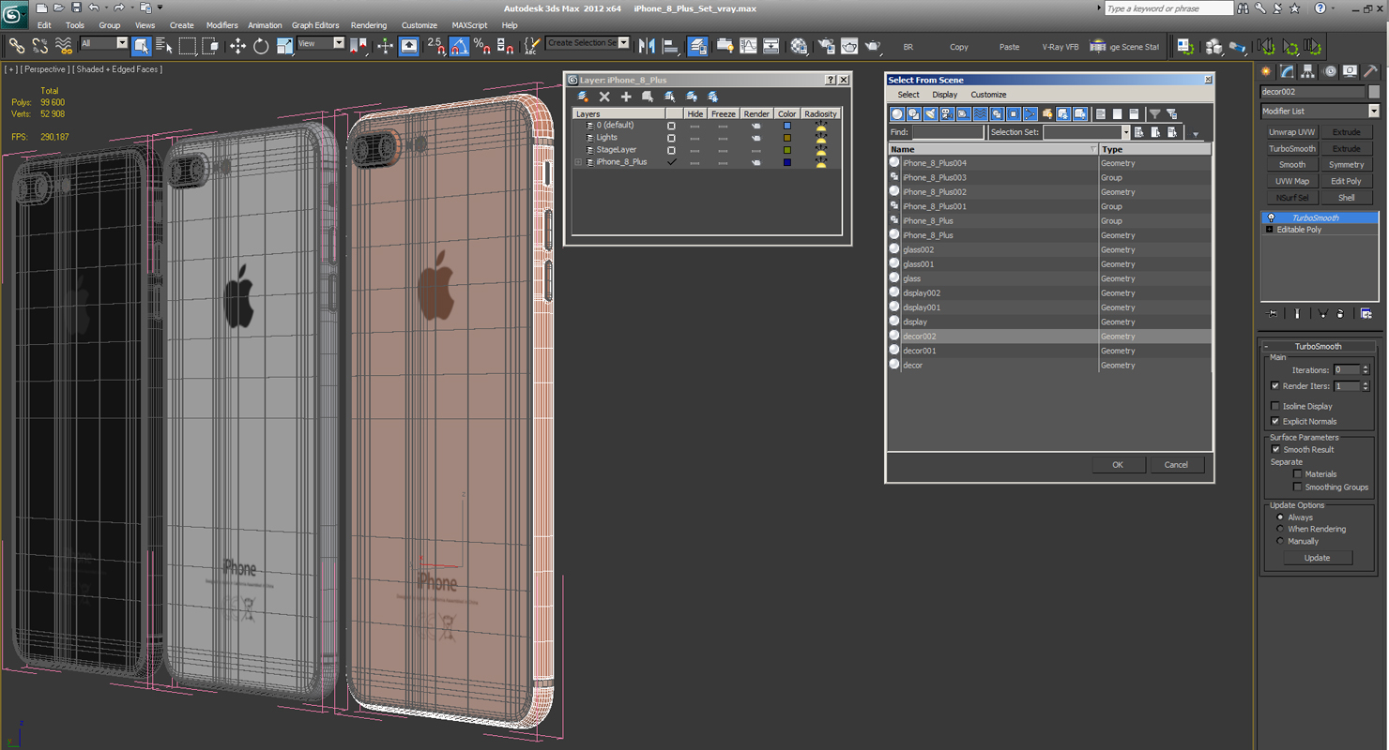Select Manually update option
Image resolution: width=1389 pixels, height=750 pixels.
tap(1280, 541)
